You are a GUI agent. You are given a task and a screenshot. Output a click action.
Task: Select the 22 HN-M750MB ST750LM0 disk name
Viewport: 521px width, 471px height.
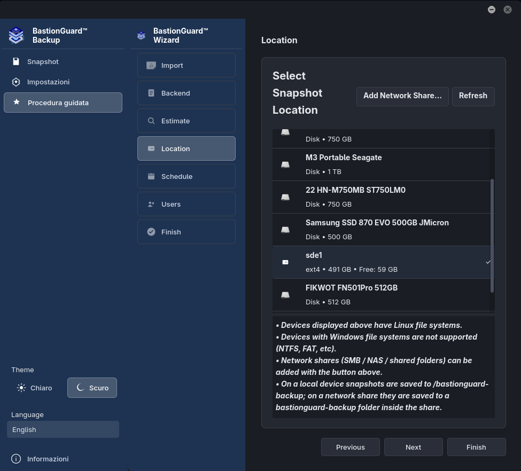(355, 190)
